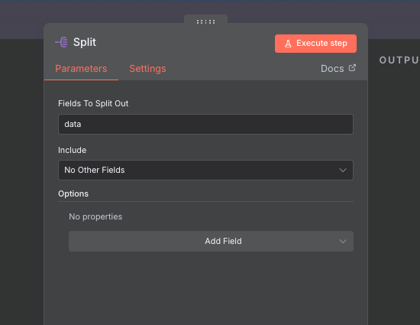420x325 pixels.
Task: Click the Execute step button
Action: click(x=315, y=44)
